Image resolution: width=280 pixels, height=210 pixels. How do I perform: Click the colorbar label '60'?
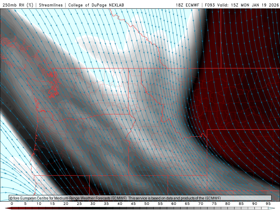pyautogui.click(x=174, y=204)
